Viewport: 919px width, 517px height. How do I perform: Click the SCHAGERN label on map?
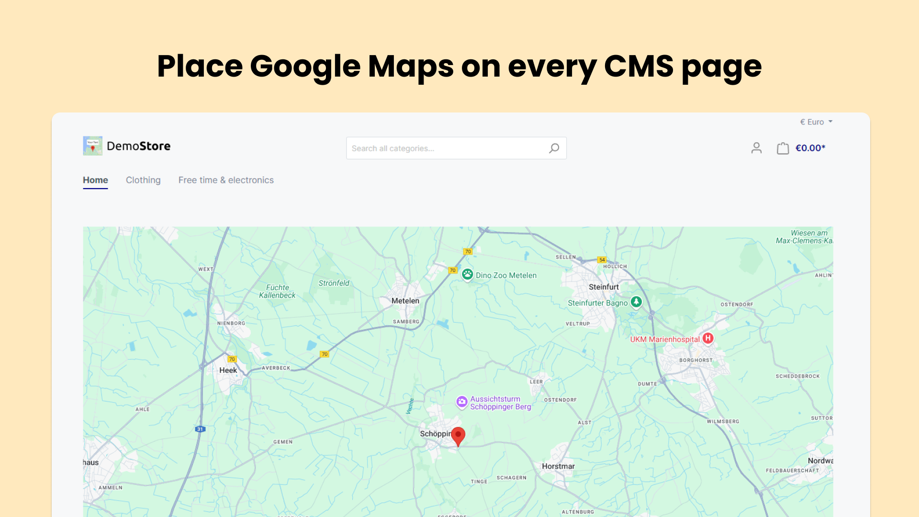click(x=512, y=477)
